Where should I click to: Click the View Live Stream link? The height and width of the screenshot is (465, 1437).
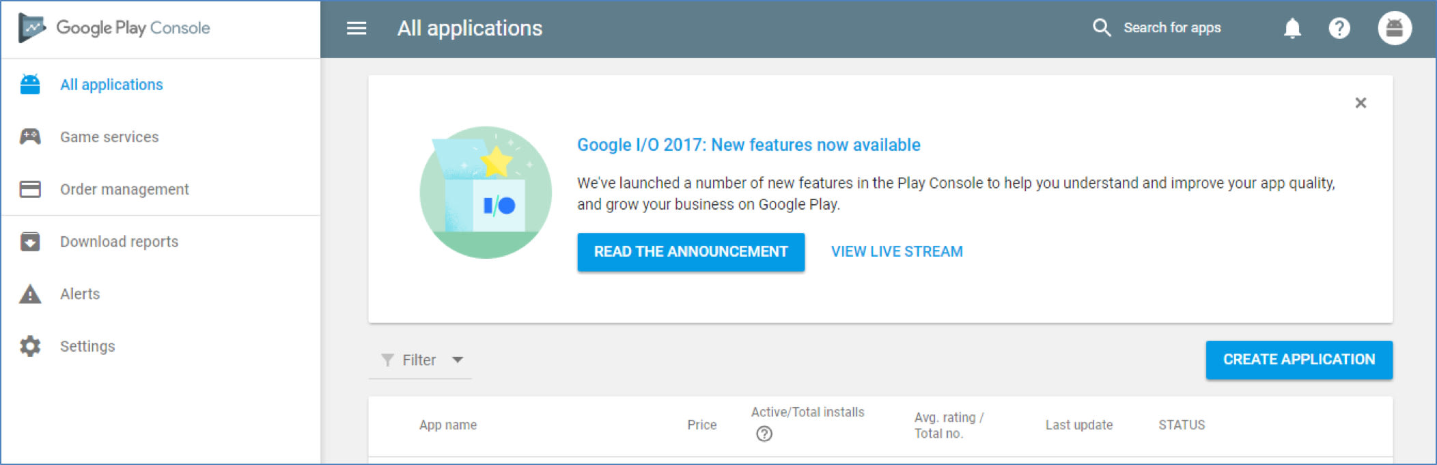pyautogui.click(x=896, y=251)
